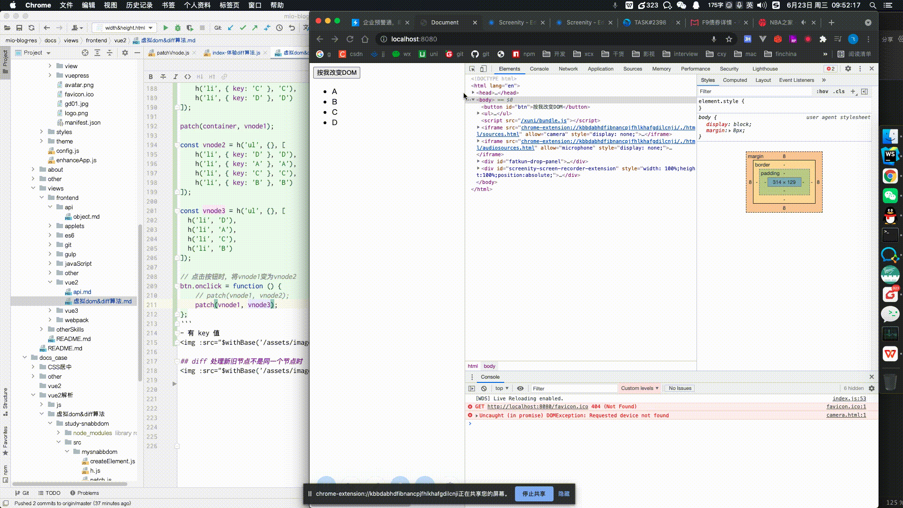Viewport: 903px width, 508px height.
Task: Click the italic formatting icon in markdown toolbar
Action: pos(175,77)
